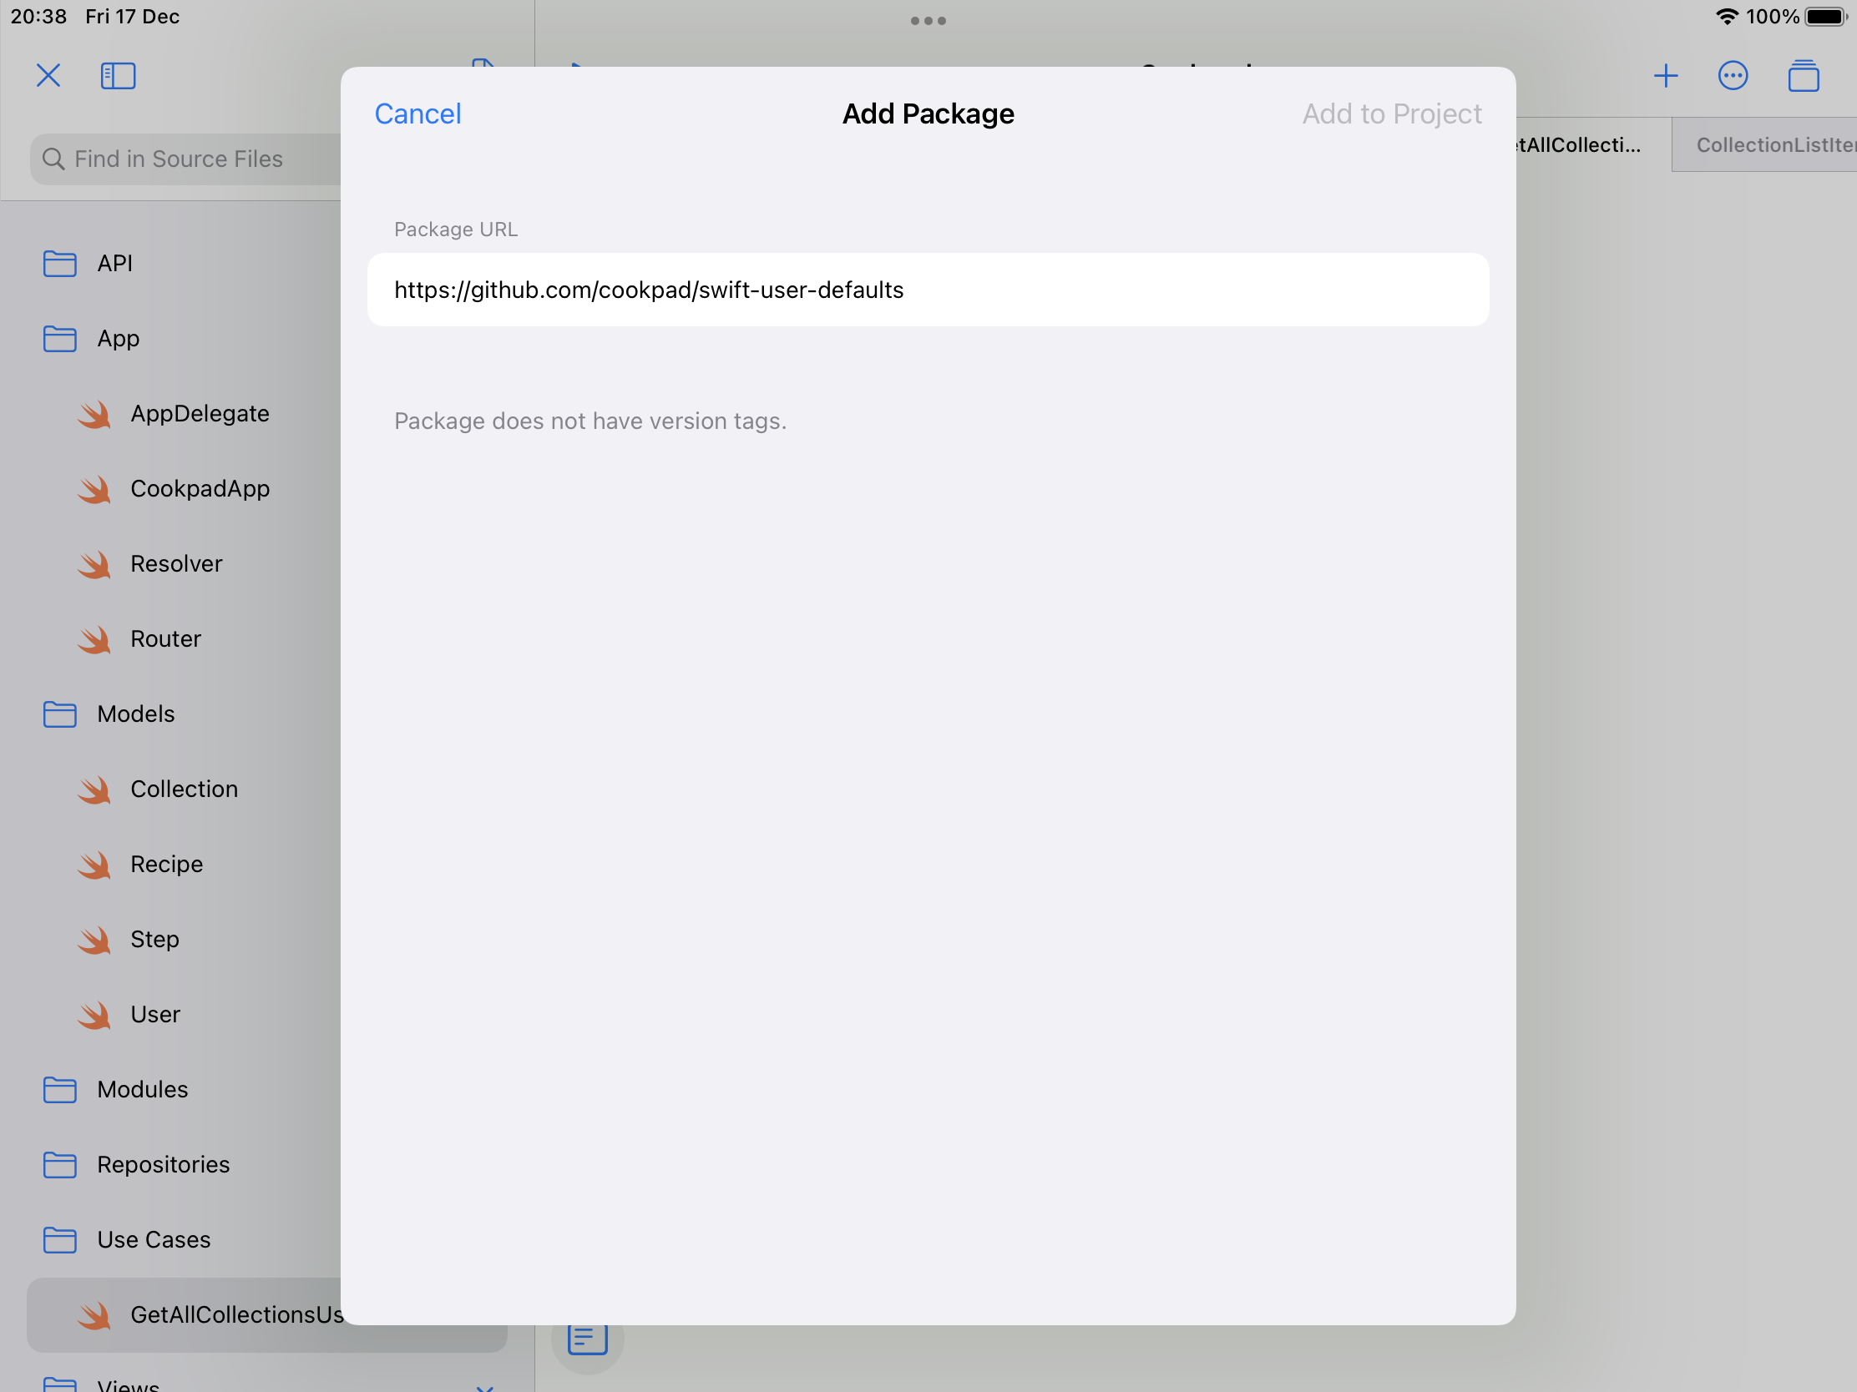Select the AppDelegate Swift file
1857x1392 pixels.
point(199,414)
